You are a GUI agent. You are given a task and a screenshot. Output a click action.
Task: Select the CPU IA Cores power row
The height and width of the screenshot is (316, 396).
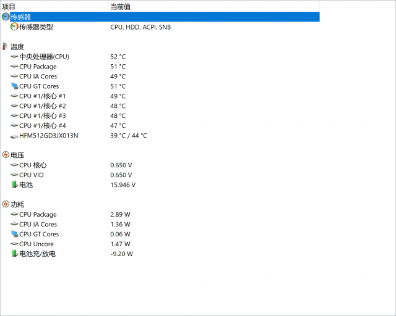tap(160, 224)
